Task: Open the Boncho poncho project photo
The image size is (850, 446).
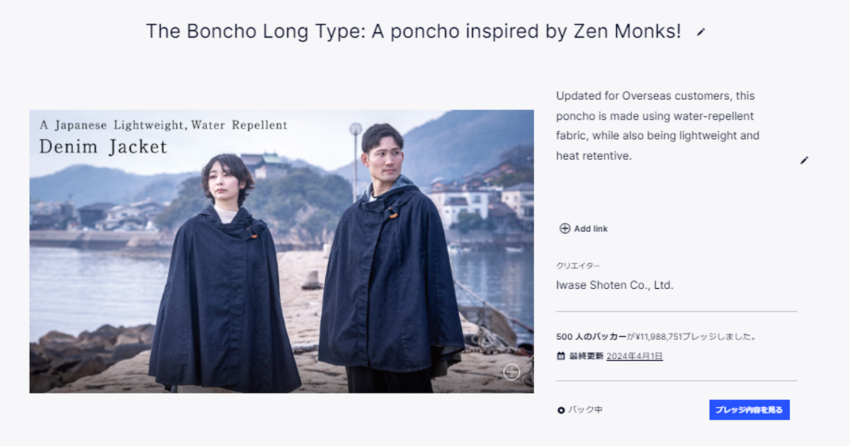Action: tap(281, 251)
